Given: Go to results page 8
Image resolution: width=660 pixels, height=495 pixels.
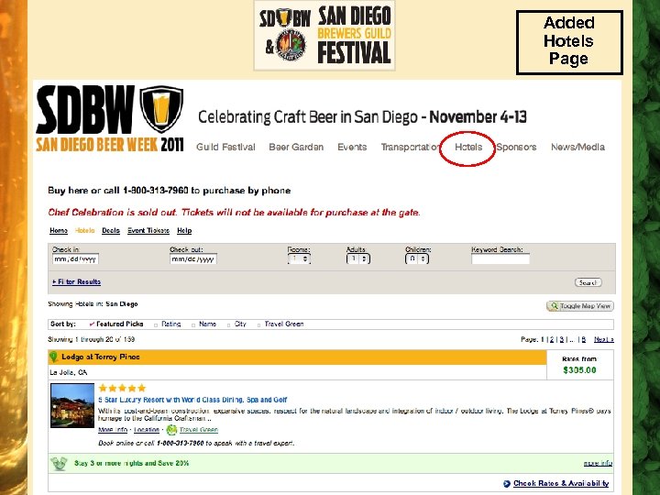Looking at the screenshot, I should 584,339.
